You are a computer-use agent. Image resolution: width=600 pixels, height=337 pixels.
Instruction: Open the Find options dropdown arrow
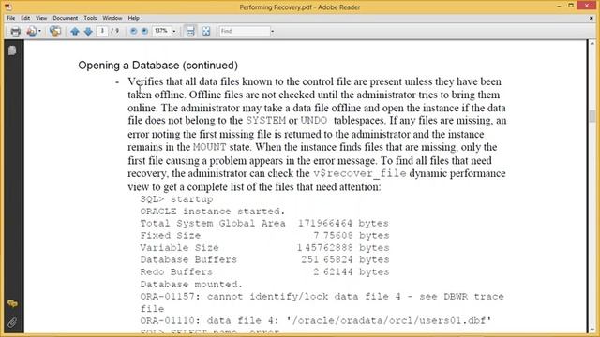[x=273, y=31]
